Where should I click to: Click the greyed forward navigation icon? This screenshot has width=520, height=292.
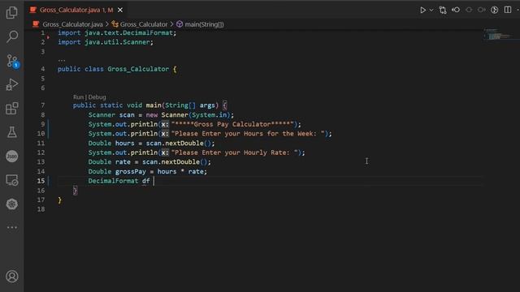tap(482, 10)
